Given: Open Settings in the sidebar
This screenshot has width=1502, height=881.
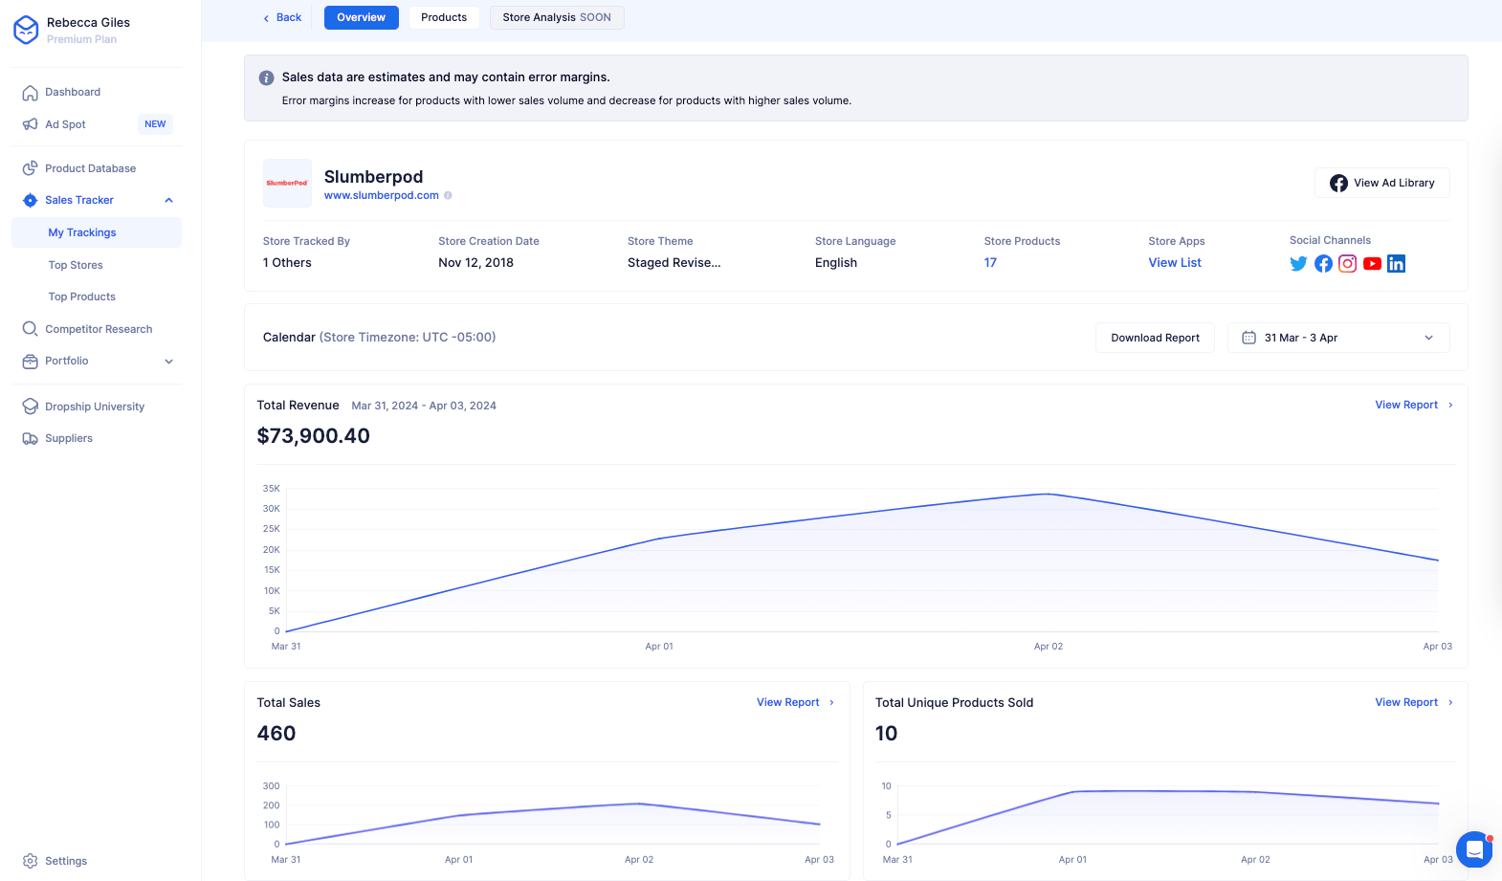Looking at the screenshot, I should pyautogui.click(x=65, y=861).
